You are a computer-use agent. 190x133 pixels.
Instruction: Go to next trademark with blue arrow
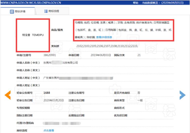[182, 95]
